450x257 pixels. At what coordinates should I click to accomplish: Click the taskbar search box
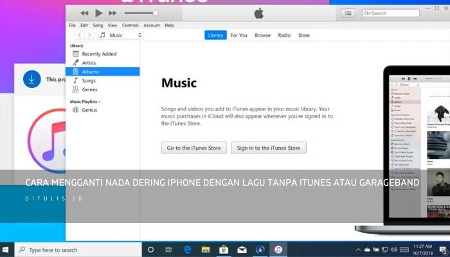[x=78, y=250]
